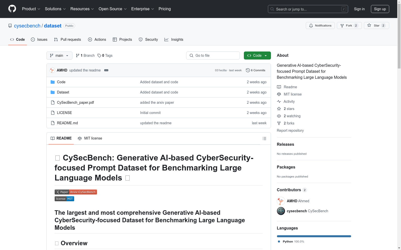
Task: Click the AMHD contributor avatar
Action: tap(281, 201)
